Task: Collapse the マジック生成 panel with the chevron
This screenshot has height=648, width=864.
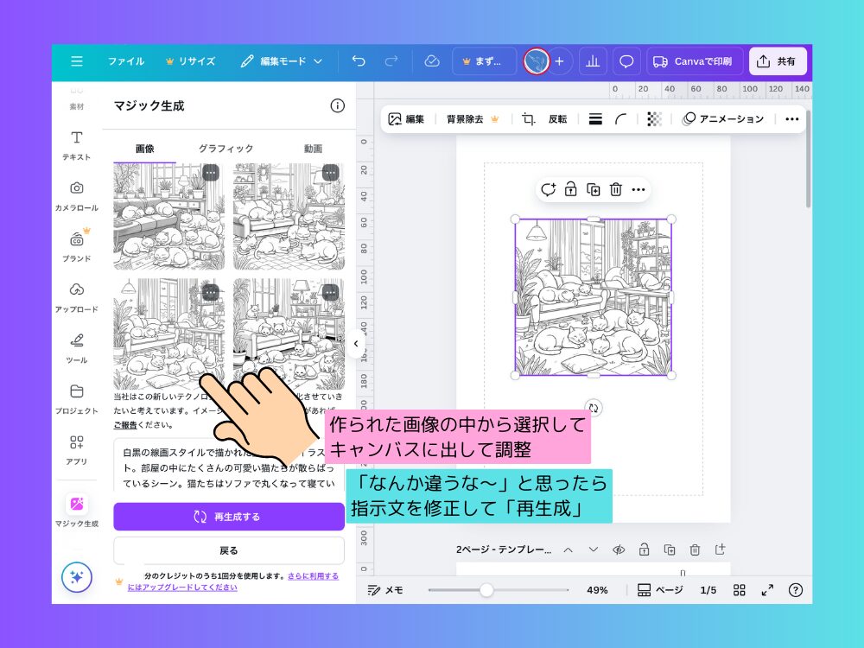Action: click(x=355, y=343)
